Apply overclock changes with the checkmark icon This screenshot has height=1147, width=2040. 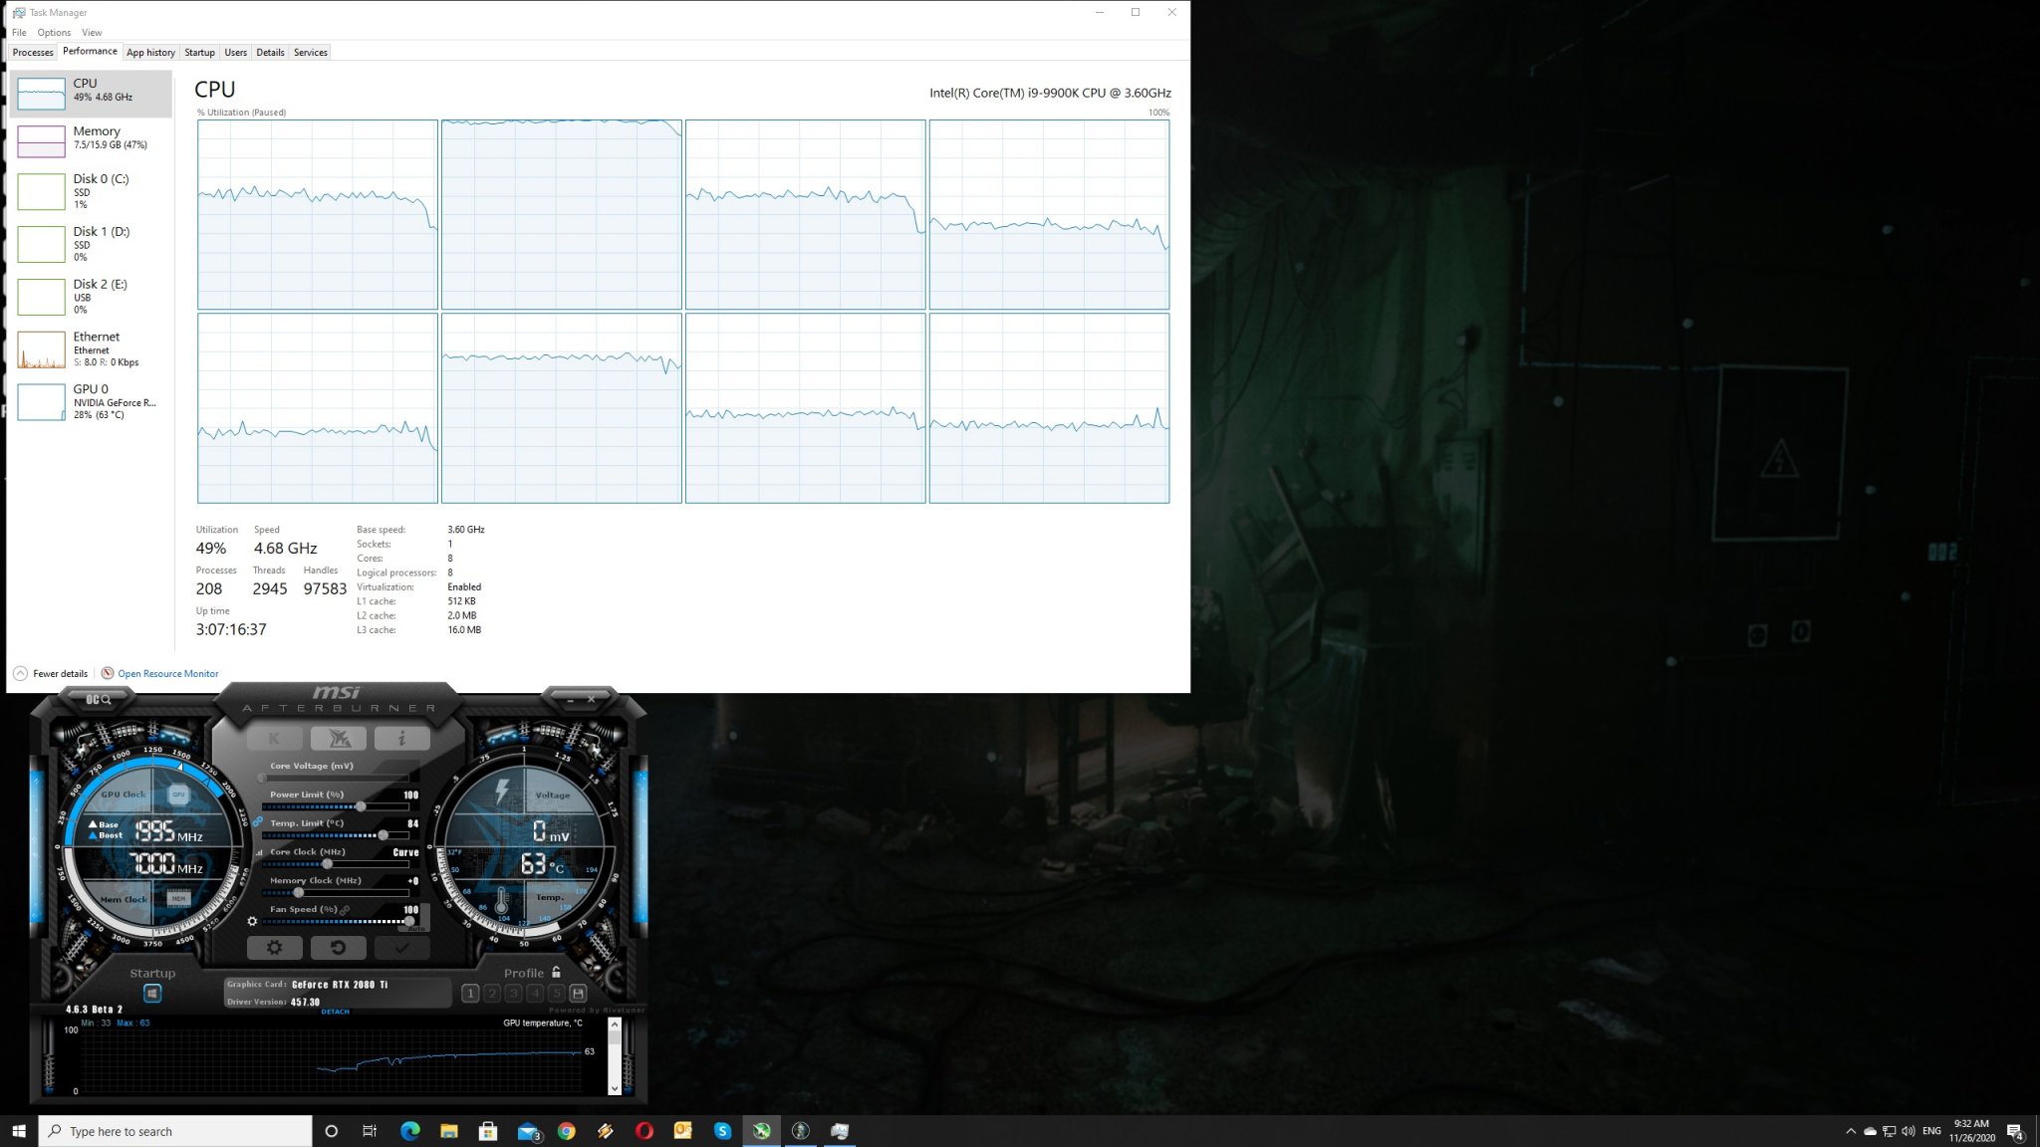[402, 948]
